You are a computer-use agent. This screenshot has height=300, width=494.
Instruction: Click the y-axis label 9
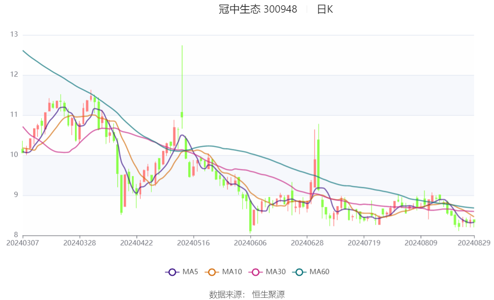(x=16, y=195)
